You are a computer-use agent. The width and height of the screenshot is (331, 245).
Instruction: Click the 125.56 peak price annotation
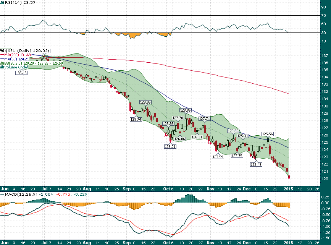click(268, 134)
